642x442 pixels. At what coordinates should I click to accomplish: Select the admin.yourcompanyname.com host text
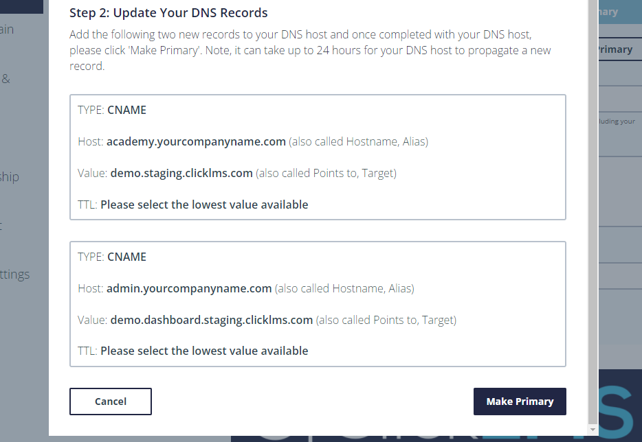[189, 288]
